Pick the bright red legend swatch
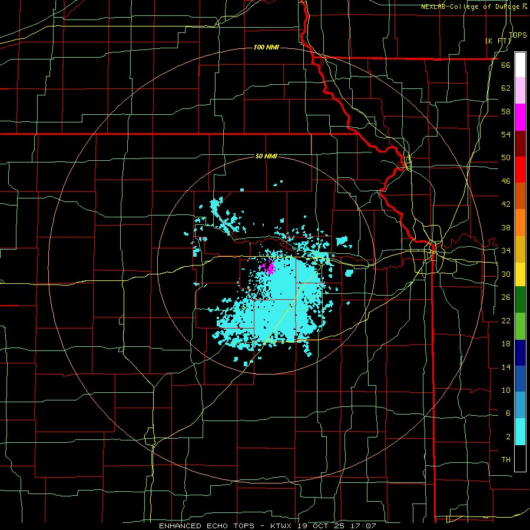 coord(520,170)
